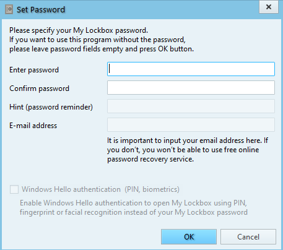The image size is (283, 250).
Task: Click into the Confirm password field
Action: 191,88
